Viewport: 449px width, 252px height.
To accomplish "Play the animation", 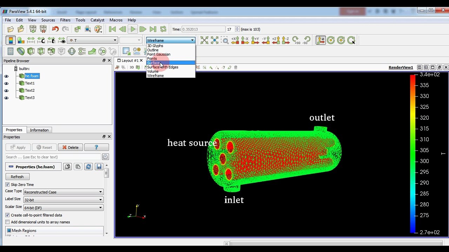I will click(133, 29).
